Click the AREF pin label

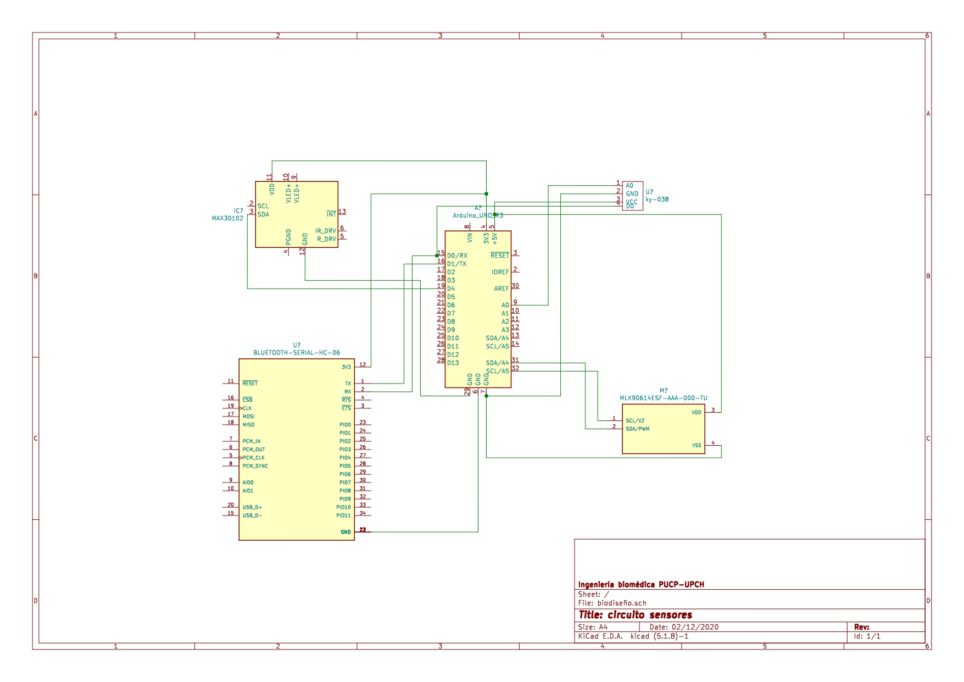click(501, 289)
